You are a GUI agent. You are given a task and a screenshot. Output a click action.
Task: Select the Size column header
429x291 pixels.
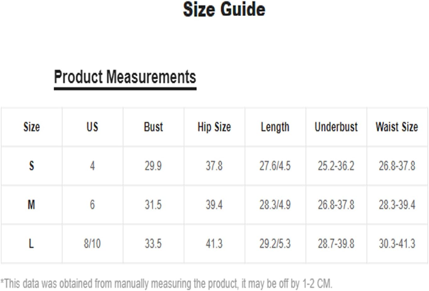coord(31,127)
